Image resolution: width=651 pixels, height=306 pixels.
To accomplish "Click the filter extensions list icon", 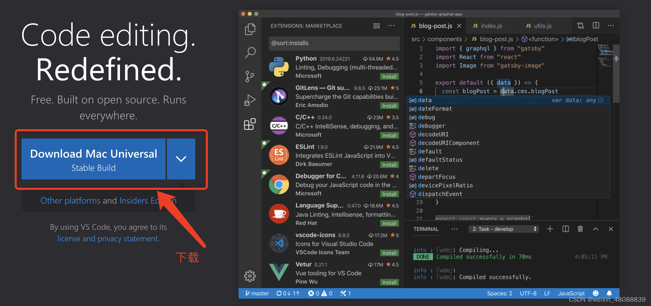I will pyautogui.click(x=376, y=26).
